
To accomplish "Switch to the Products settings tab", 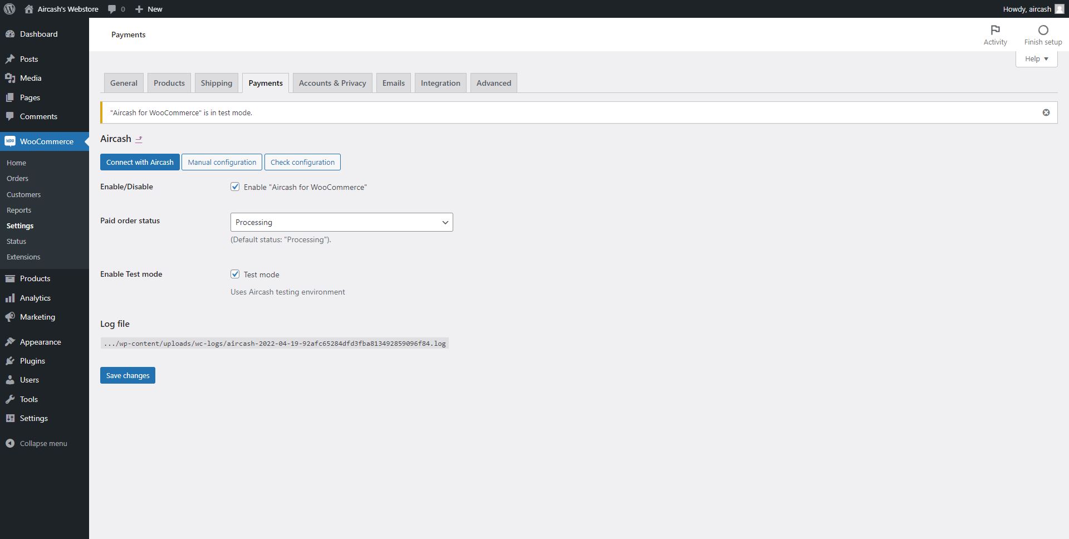I will click(169, 83).
